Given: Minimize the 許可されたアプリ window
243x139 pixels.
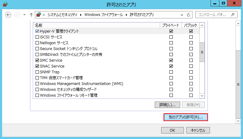Looking at the screenshot, I should 215,3.
